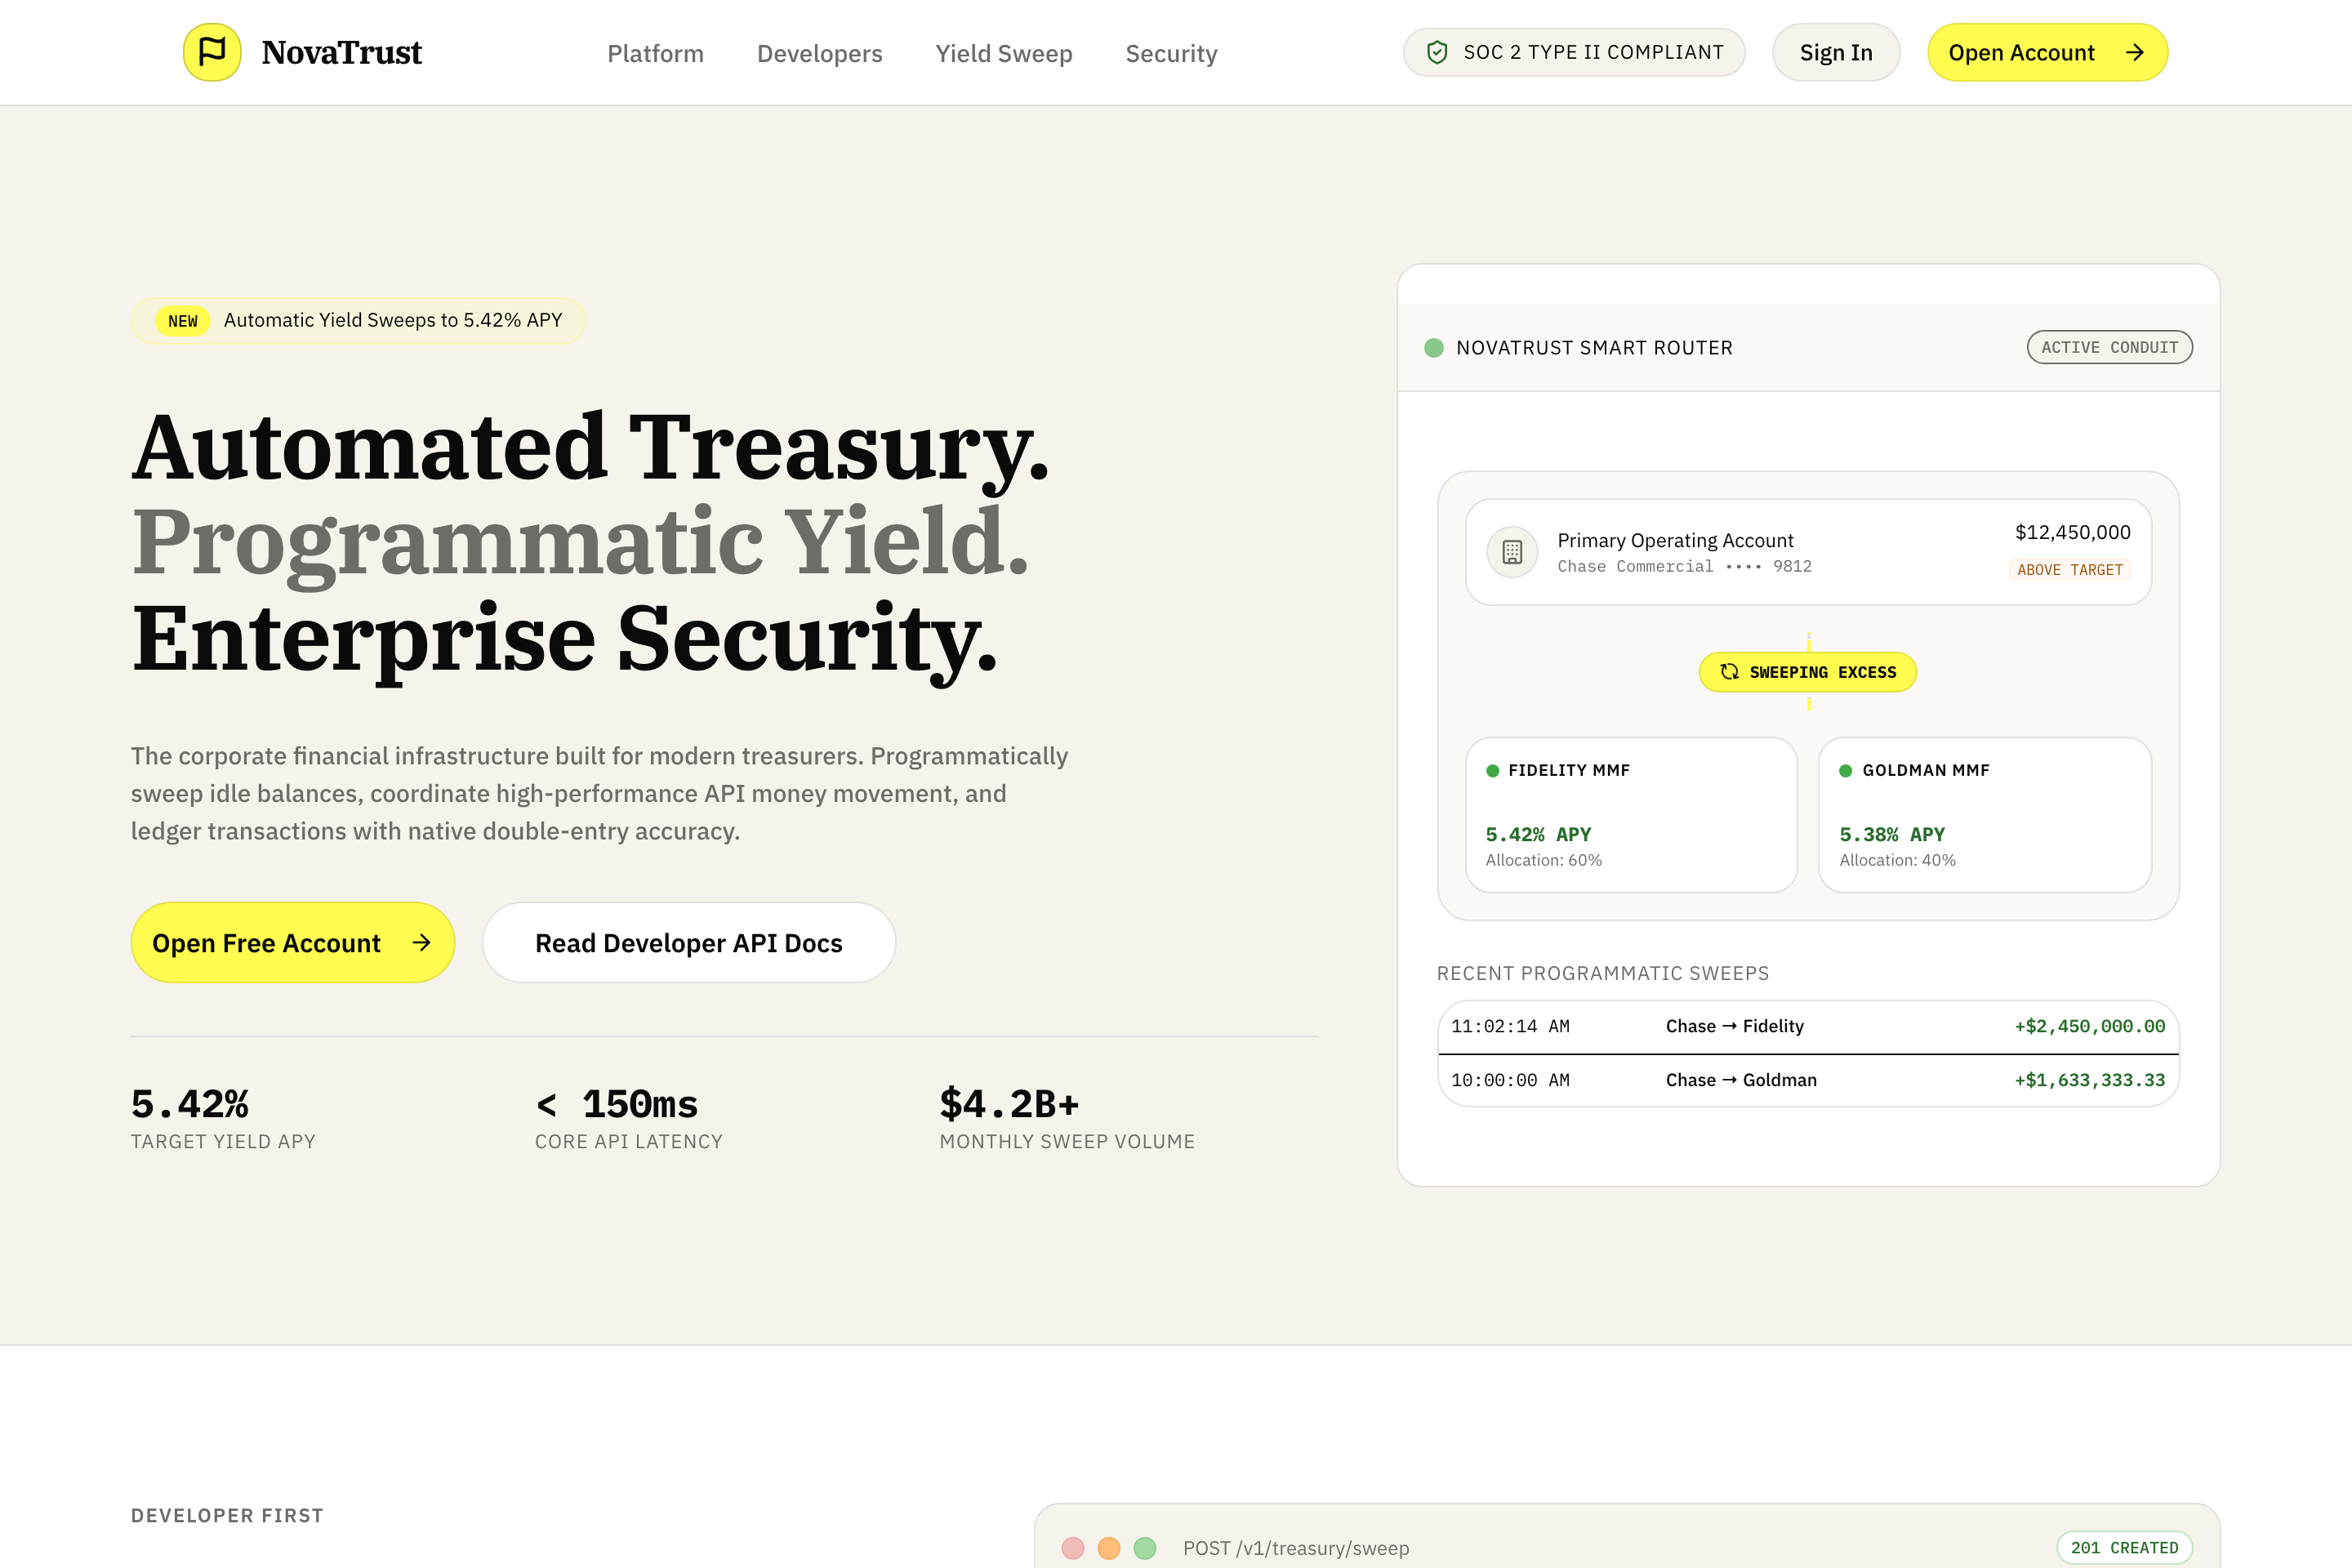Click the NovaTrust flag logo icon

pos(212,52)
